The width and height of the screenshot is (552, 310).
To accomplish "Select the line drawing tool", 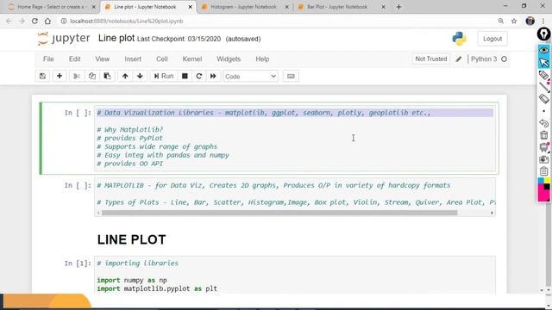I will pyautogui.click(x=544, y=87).
